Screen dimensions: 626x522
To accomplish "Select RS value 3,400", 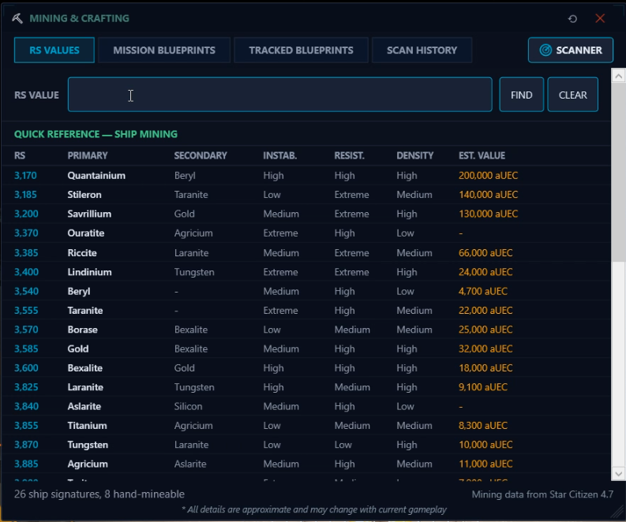I will pos(26,272).
